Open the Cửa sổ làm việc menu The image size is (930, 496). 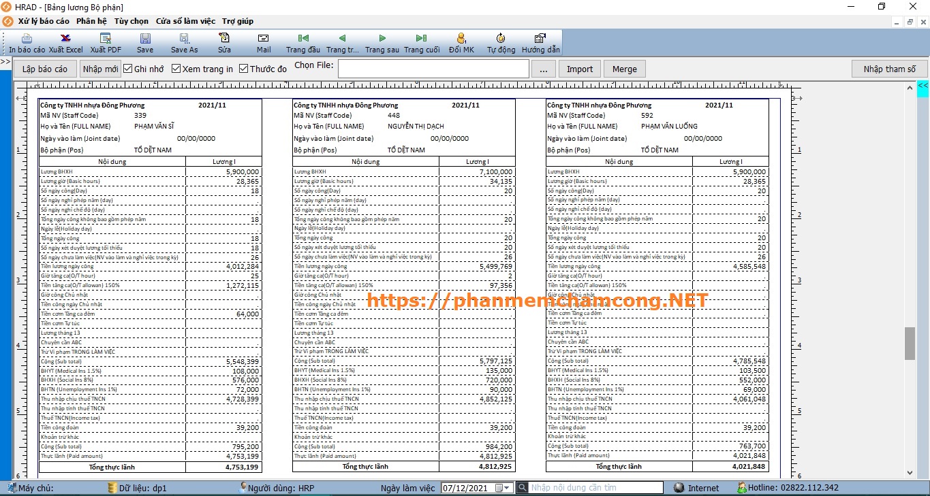pos(185,21)
